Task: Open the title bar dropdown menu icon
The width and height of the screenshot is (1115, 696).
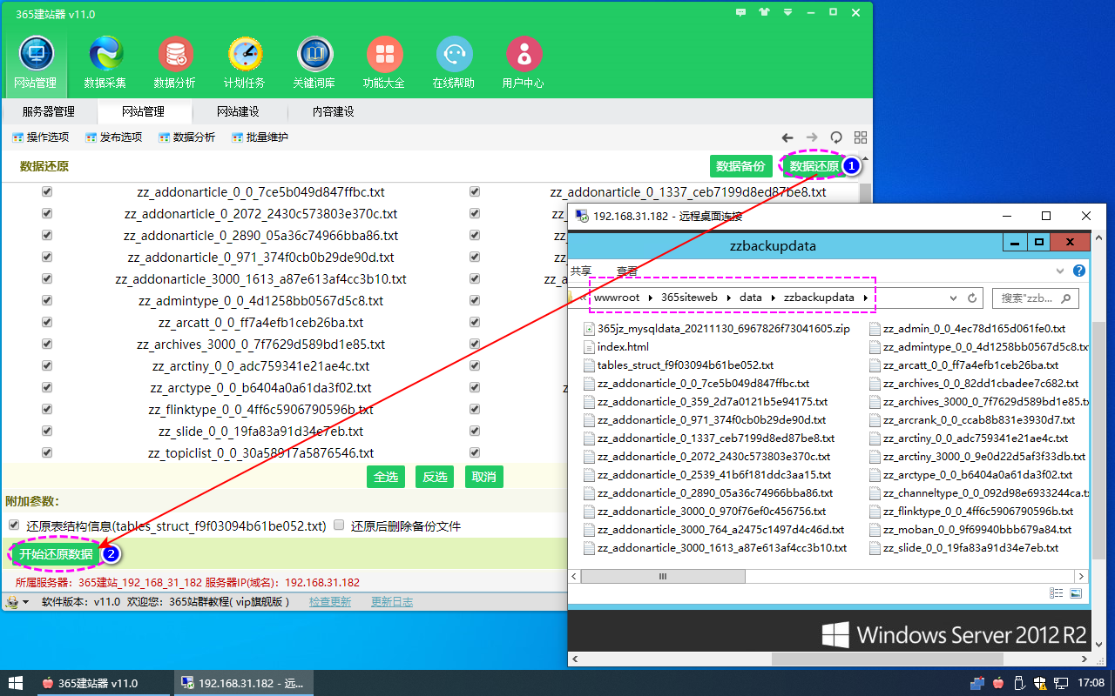Action: point(787,12)
